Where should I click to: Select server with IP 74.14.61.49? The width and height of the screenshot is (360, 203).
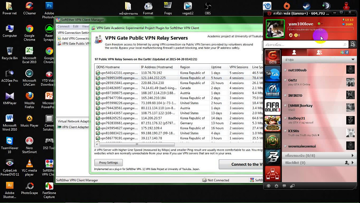click(x=179, y=88)
